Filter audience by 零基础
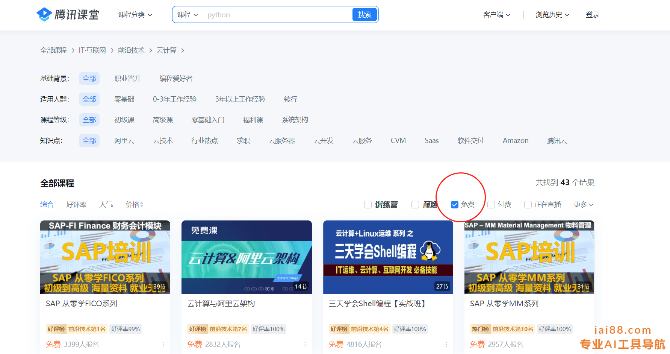Screen dimensions: 670x354 tap(124, 99)
